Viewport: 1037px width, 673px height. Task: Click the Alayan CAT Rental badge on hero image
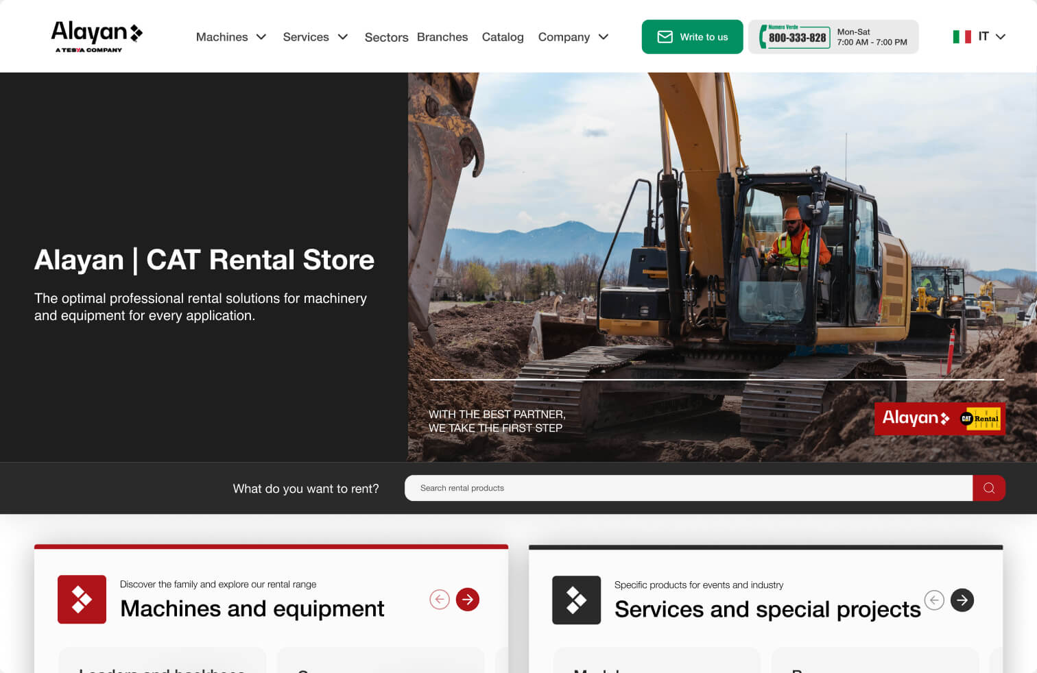click(x=939, y=418)
